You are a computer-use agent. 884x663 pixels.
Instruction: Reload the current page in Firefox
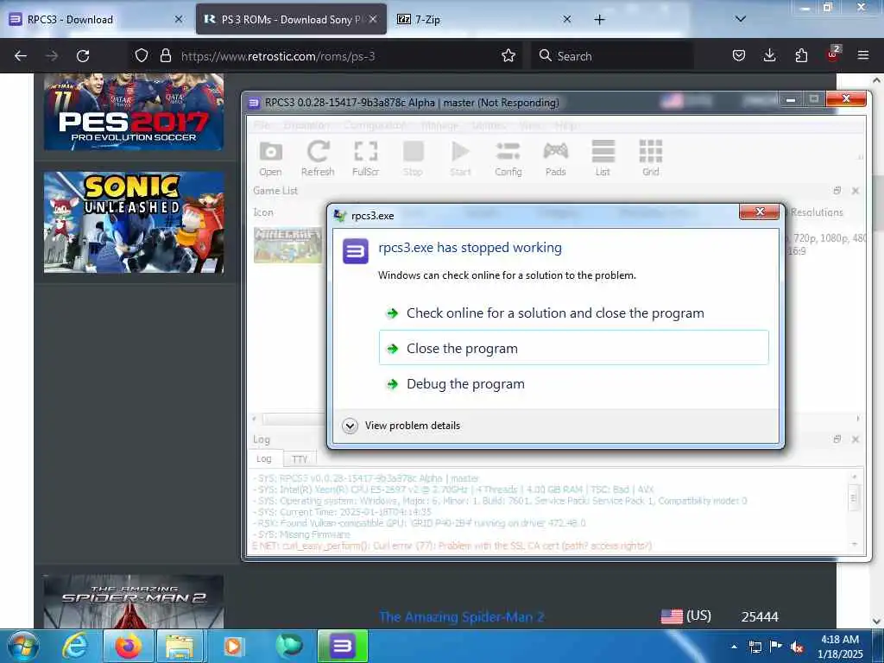pyautogui.click(x=83, y=56)
